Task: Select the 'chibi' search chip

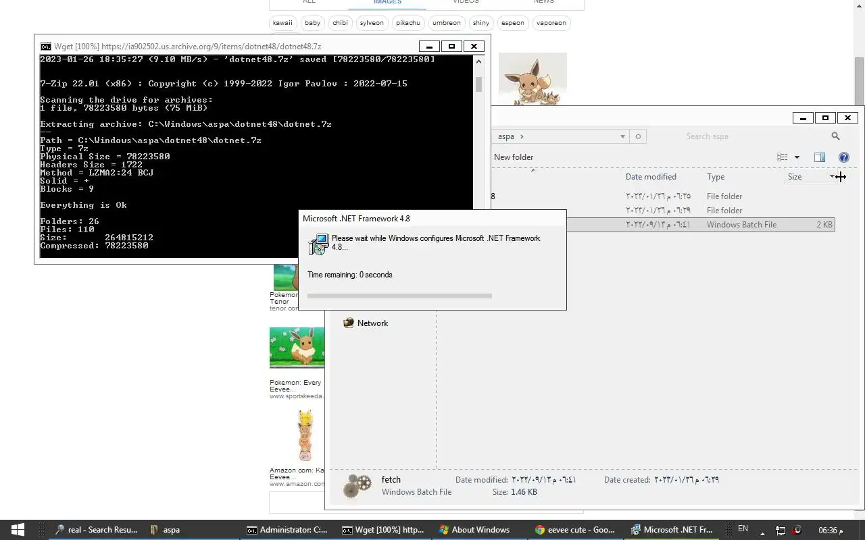Action: tap(340, 23)
